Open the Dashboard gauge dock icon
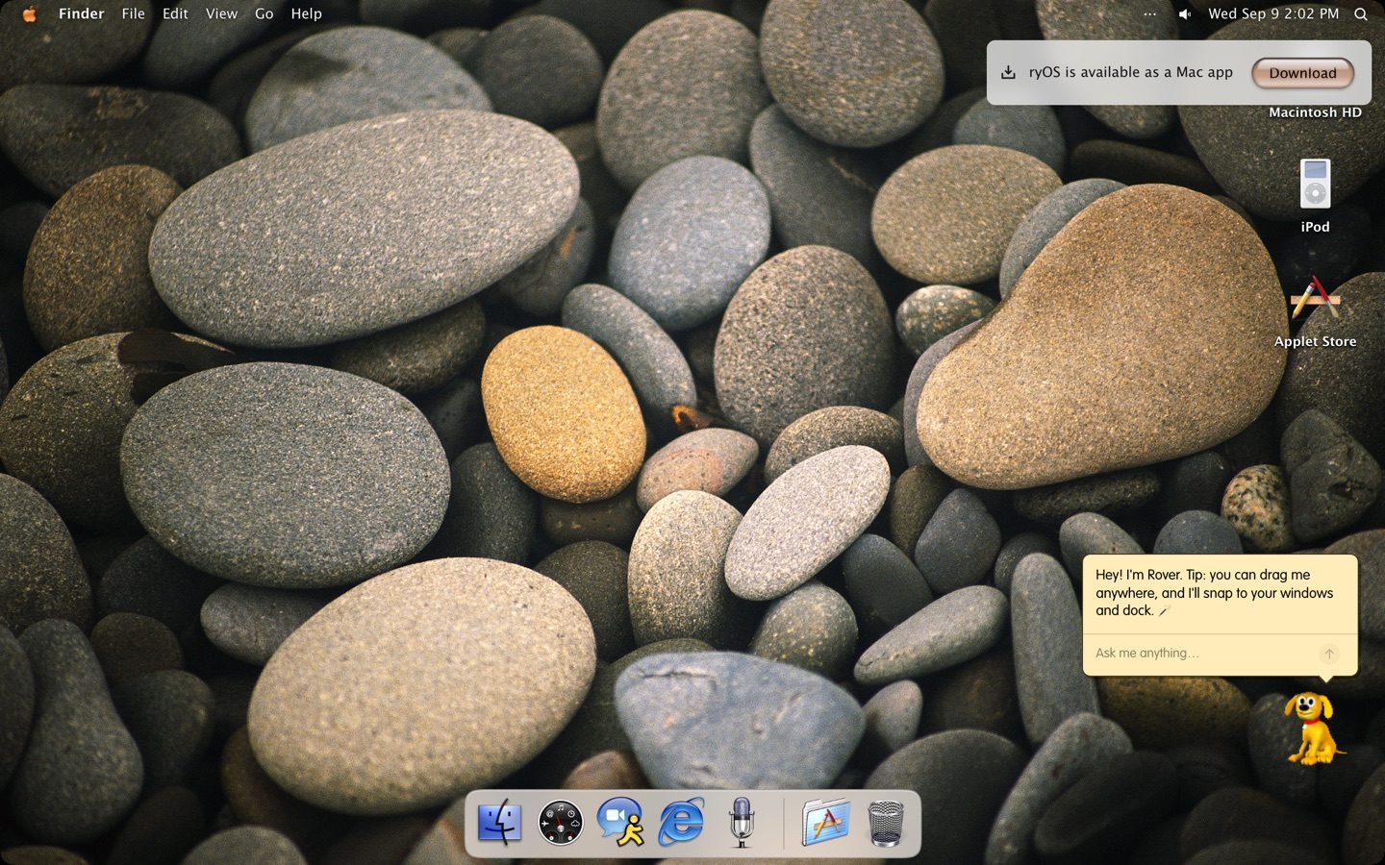1385x865 pixels. pos(561,823)
